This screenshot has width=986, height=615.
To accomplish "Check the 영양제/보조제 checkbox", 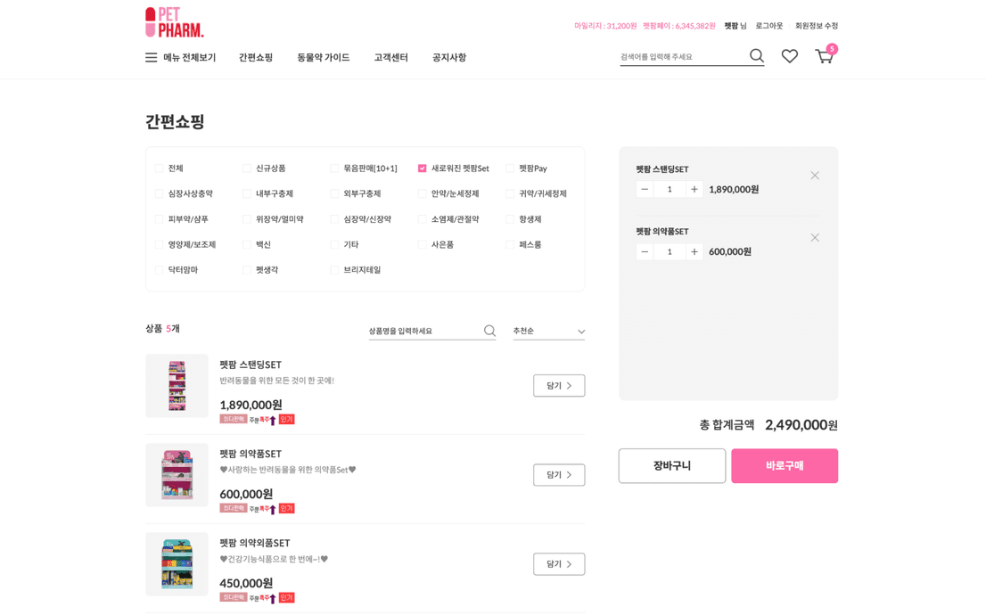I will pyautogui.click(x=159, y=244).
